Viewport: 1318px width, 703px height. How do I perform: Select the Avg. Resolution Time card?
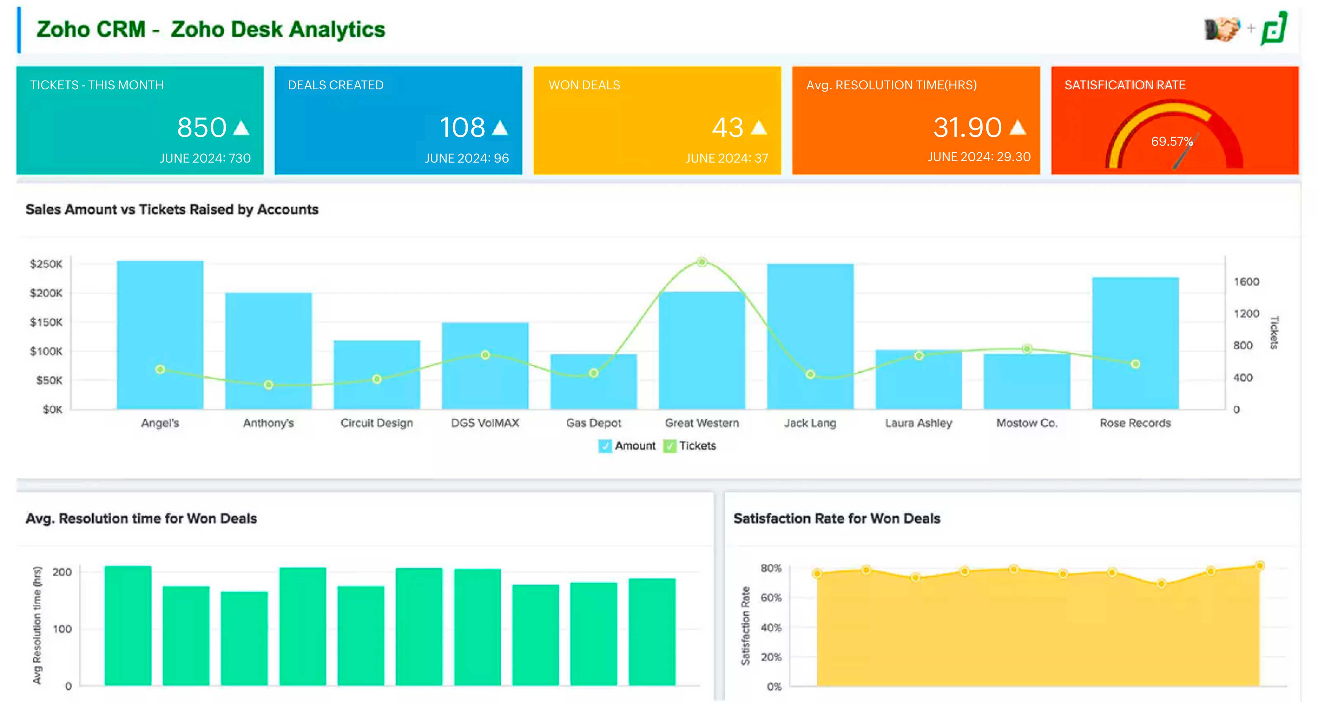tap(916, 120)
